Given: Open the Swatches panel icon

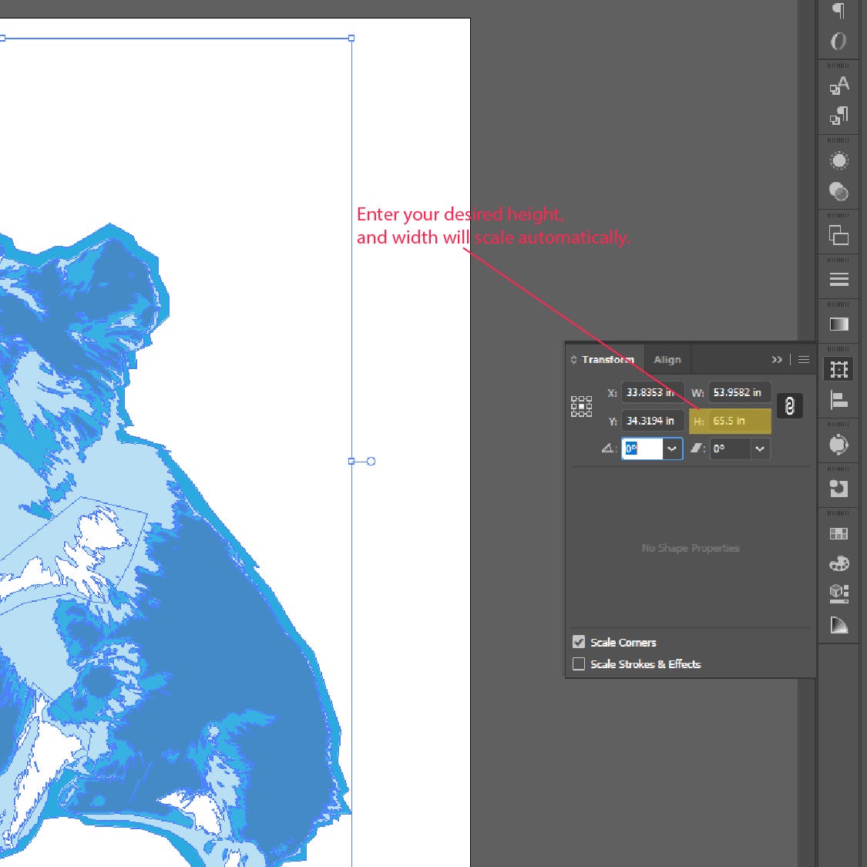Looking at the screenshot, I should pos(838,534).
